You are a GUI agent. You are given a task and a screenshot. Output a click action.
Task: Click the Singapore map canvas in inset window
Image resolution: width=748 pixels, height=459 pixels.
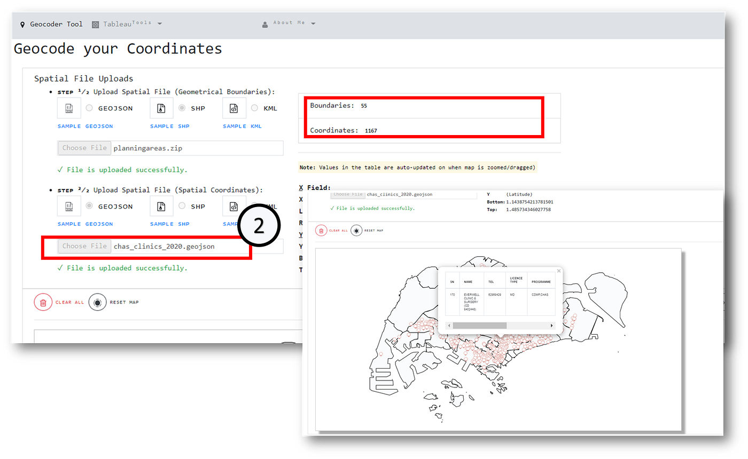[498, 339]
